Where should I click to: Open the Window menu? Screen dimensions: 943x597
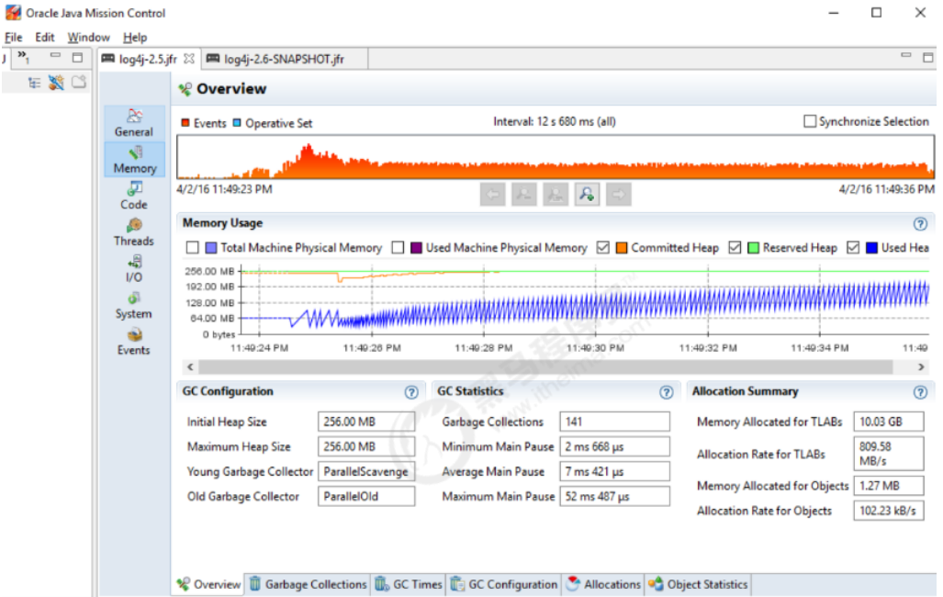click(88, 38)
